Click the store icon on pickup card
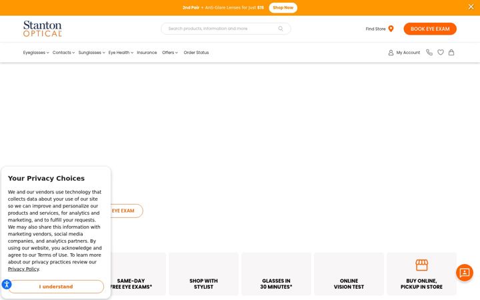This screenshot has height=300, width=480. [x=421, y=265]
